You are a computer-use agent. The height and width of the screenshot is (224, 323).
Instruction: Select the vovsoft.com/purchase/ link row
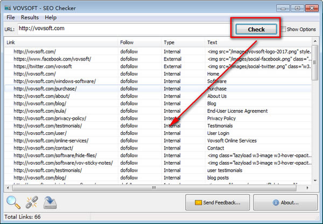click(x=158, y=89)
